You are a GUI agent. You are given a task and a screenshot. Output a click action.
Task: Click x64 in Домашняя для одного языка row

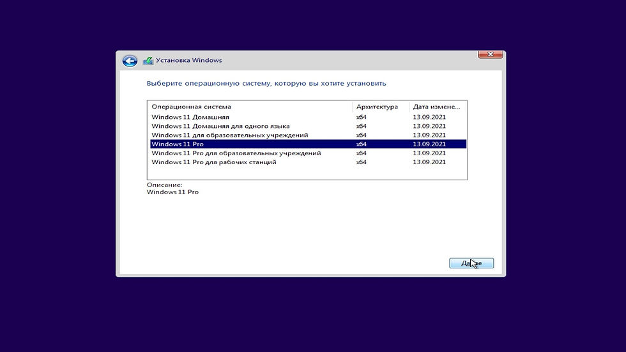pos(361,126)
